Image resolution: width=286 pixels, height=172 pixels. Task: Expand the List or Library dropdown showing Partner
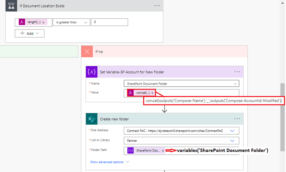click(x=232, y=141)
